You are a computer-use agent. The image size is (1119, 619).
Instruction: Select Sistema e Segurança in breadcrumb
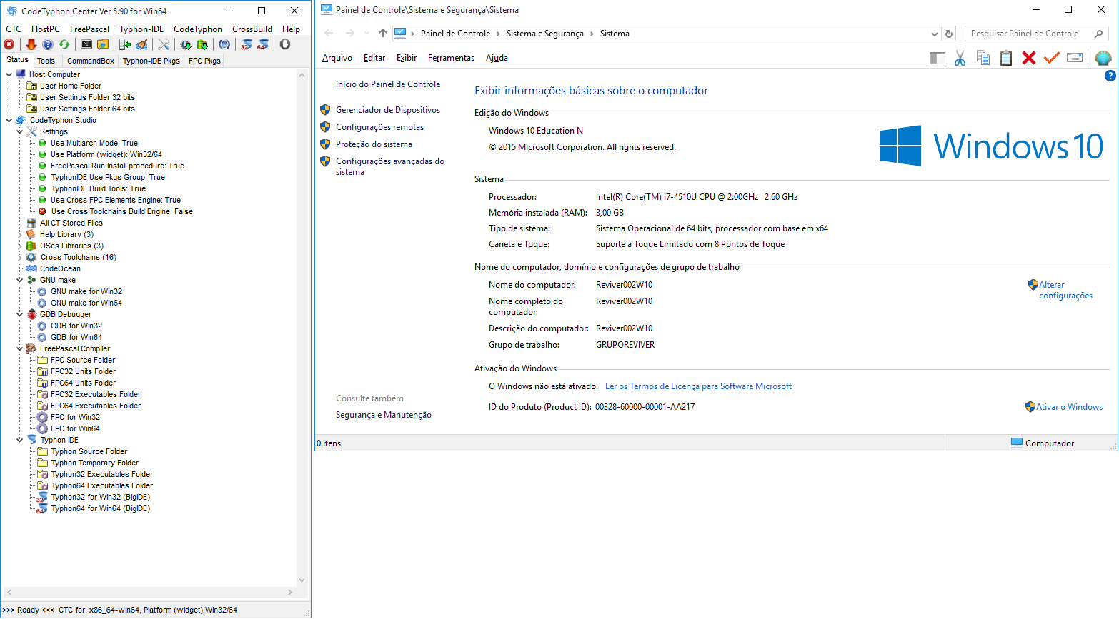pyautogui.click(x=544, y=34)
